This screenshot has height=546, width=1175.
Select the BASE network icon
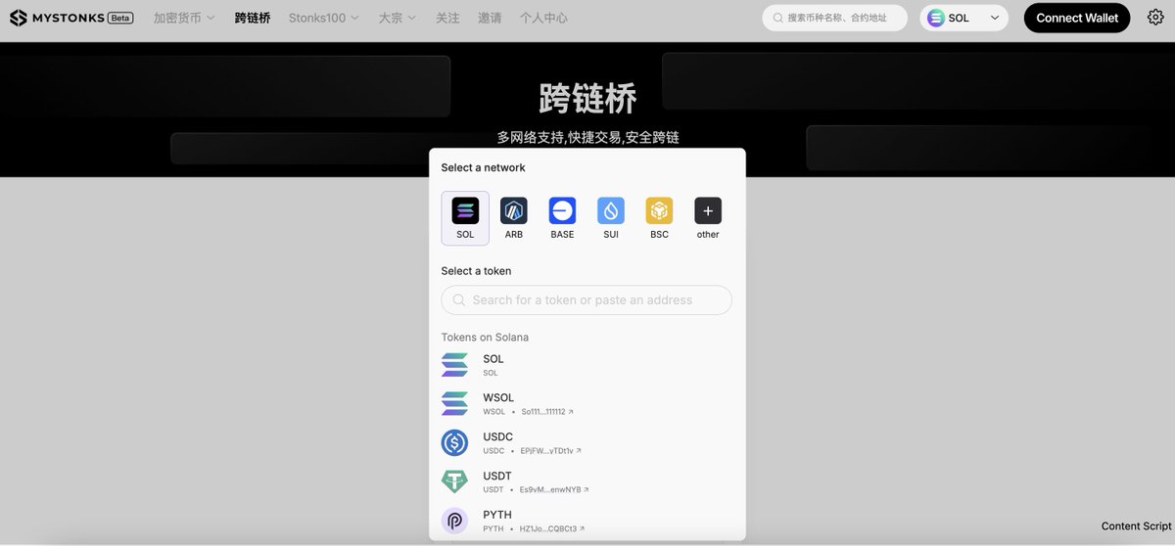[x=562, y=210]
